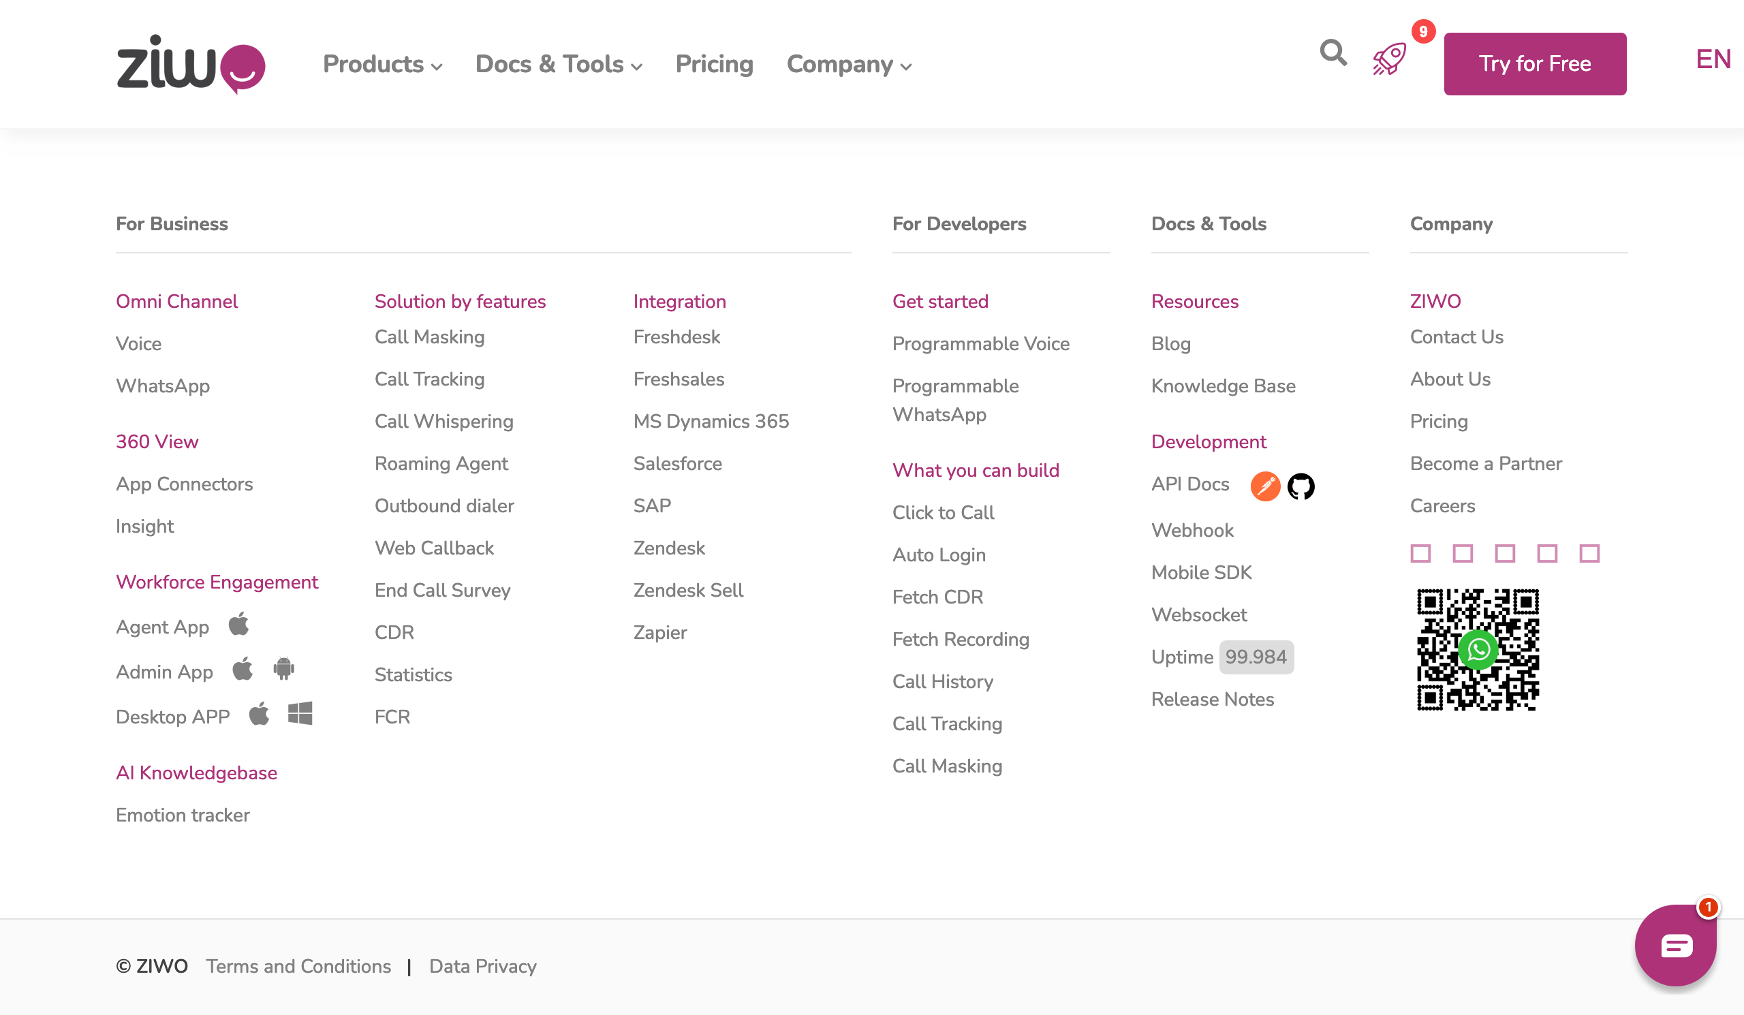This screenshot has width=1744, height=1015.
Task: Open the API Docs link
Action: pos(1190,484)
